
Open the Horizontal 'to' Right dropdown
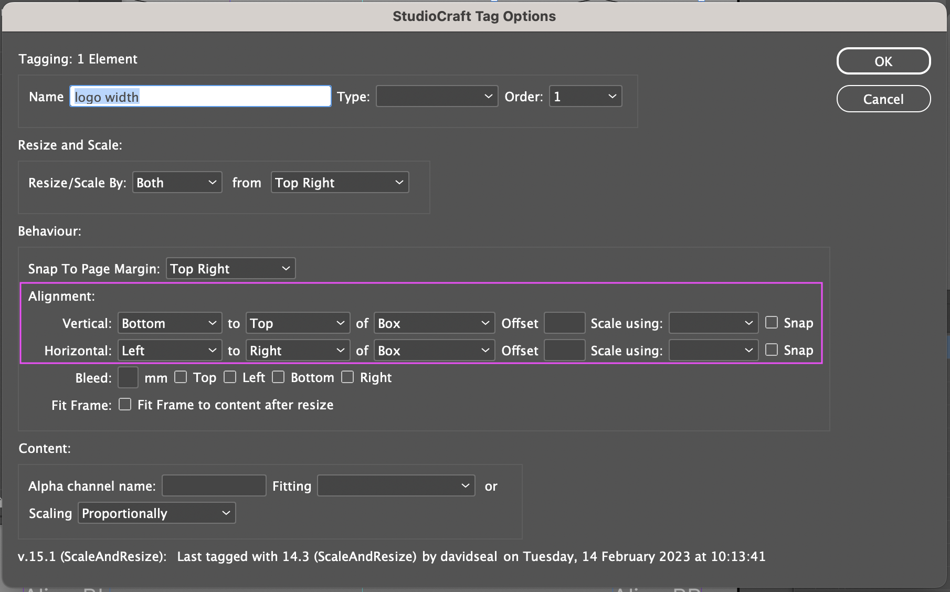click(298, 351)
